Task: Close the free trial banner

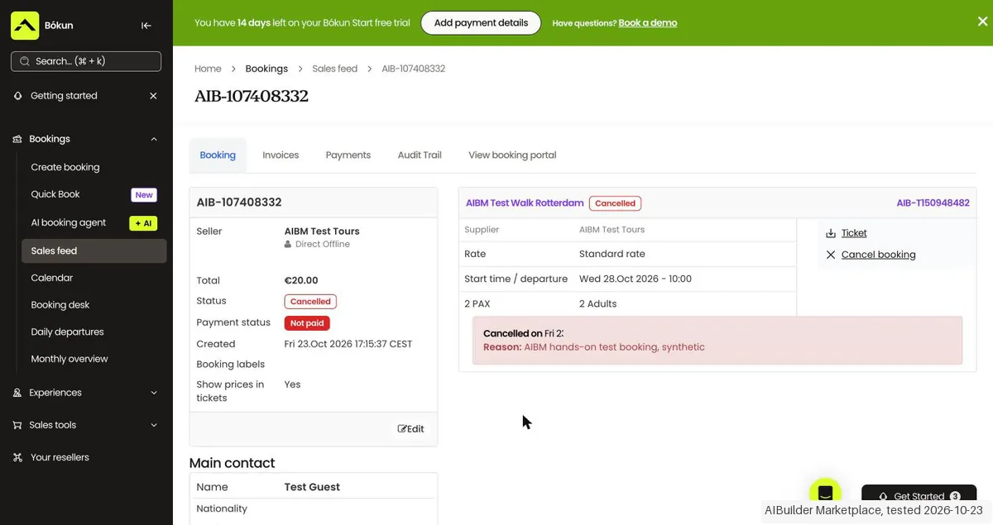Action: tap(982, 21)
